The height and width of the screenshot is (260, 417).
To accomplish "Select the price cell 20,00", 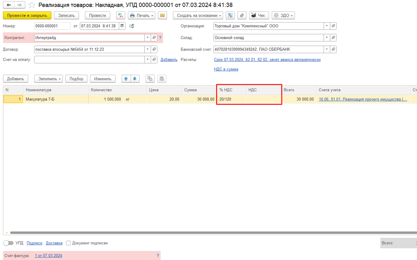I will pyautogui.click(x=164, y=99).
